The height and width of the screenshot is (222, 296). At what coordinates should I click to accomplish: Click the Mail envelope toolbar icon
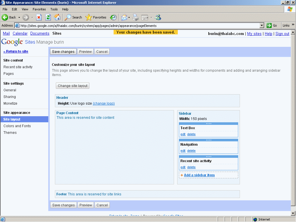[124, 17]
